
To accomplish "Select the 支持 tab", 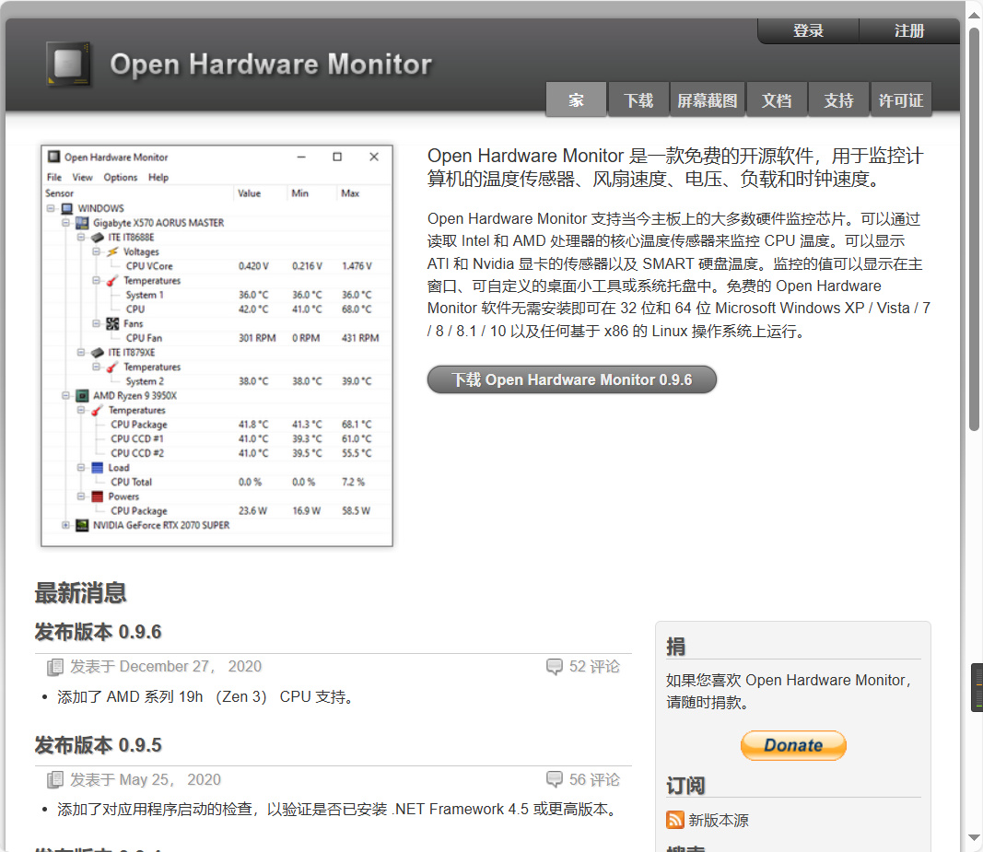I will tap(838, 99).
